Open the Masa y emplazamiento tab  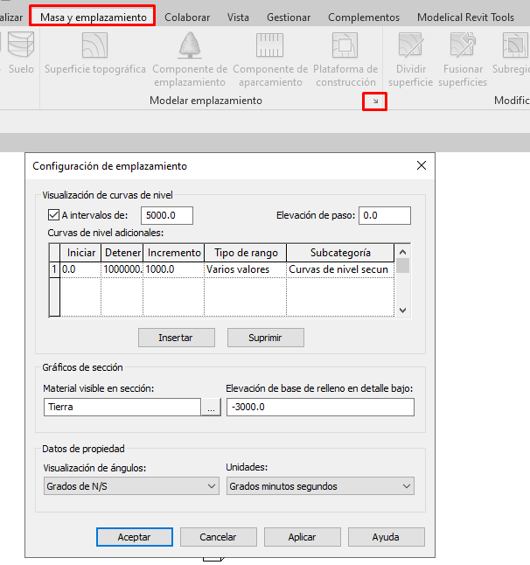coord(93,17)
